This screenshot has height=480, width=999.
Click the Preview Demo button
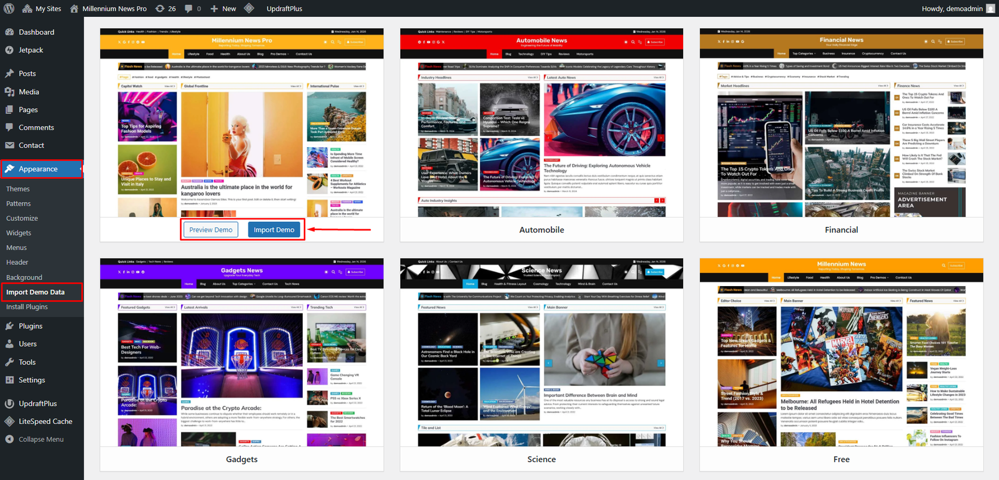(x=211, y=230)
